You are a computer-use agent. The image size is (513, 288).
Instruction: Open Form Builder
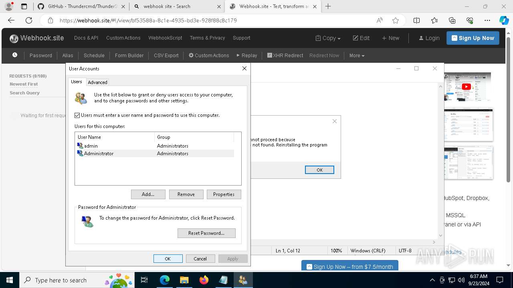(x=129, y=55)
